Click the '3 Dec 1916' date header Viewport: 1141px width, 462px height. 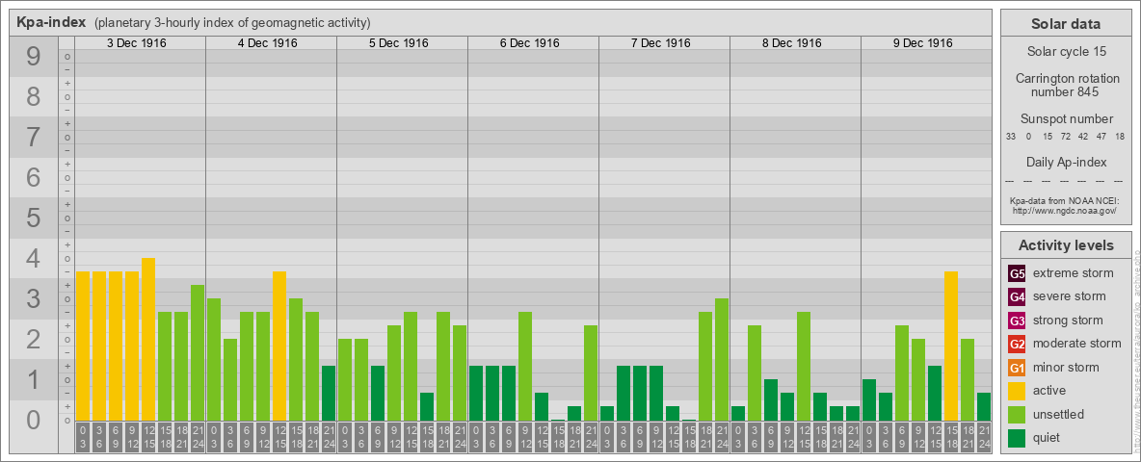[x=137, y=43]
